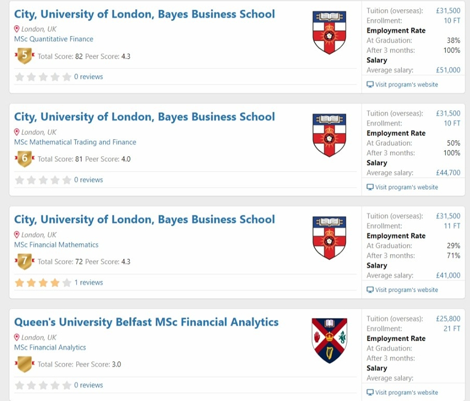Image resolution: width=470 pixels, height=401 pixels.
Task: Click the £51,000 average salary value
Action: pos(448,70)
